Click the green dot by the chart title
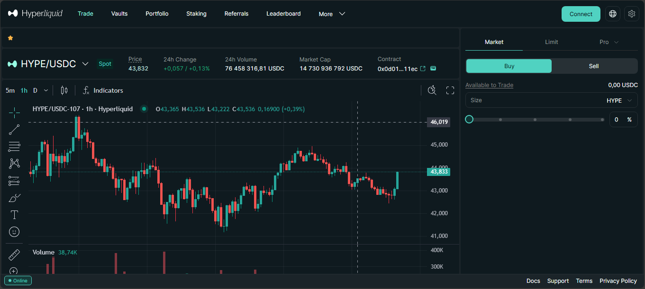 tap(144, 109)
